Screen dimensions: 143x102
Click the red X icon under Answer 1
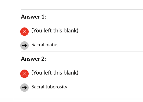tap(24, 32)
